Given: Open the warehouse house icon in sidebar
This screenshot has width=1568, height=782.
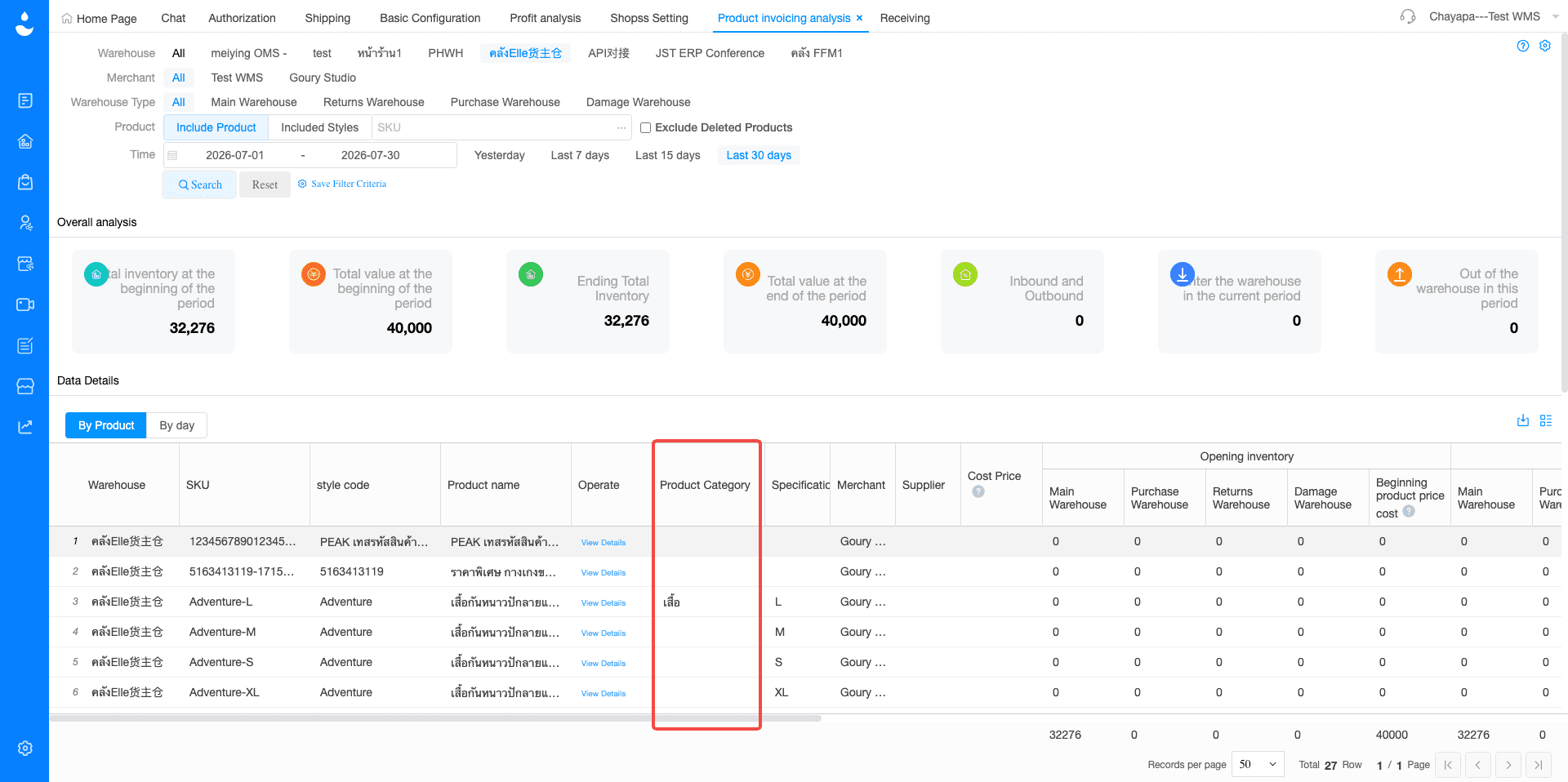Looking at the screenshot, I should (25, 141).
